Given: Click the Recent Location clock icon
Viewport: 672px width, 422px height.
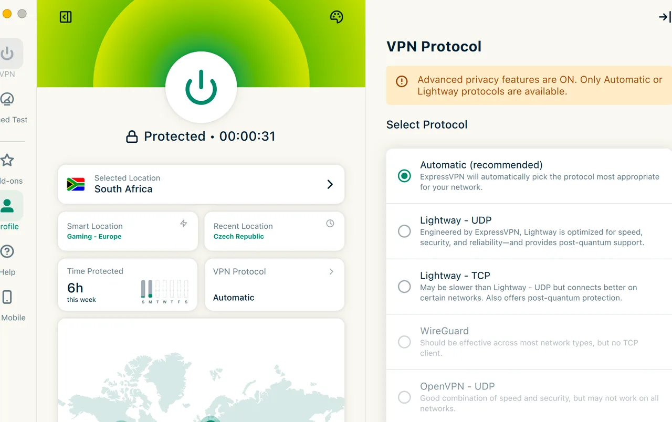Looking at the screenshot, I should (330, 224).
